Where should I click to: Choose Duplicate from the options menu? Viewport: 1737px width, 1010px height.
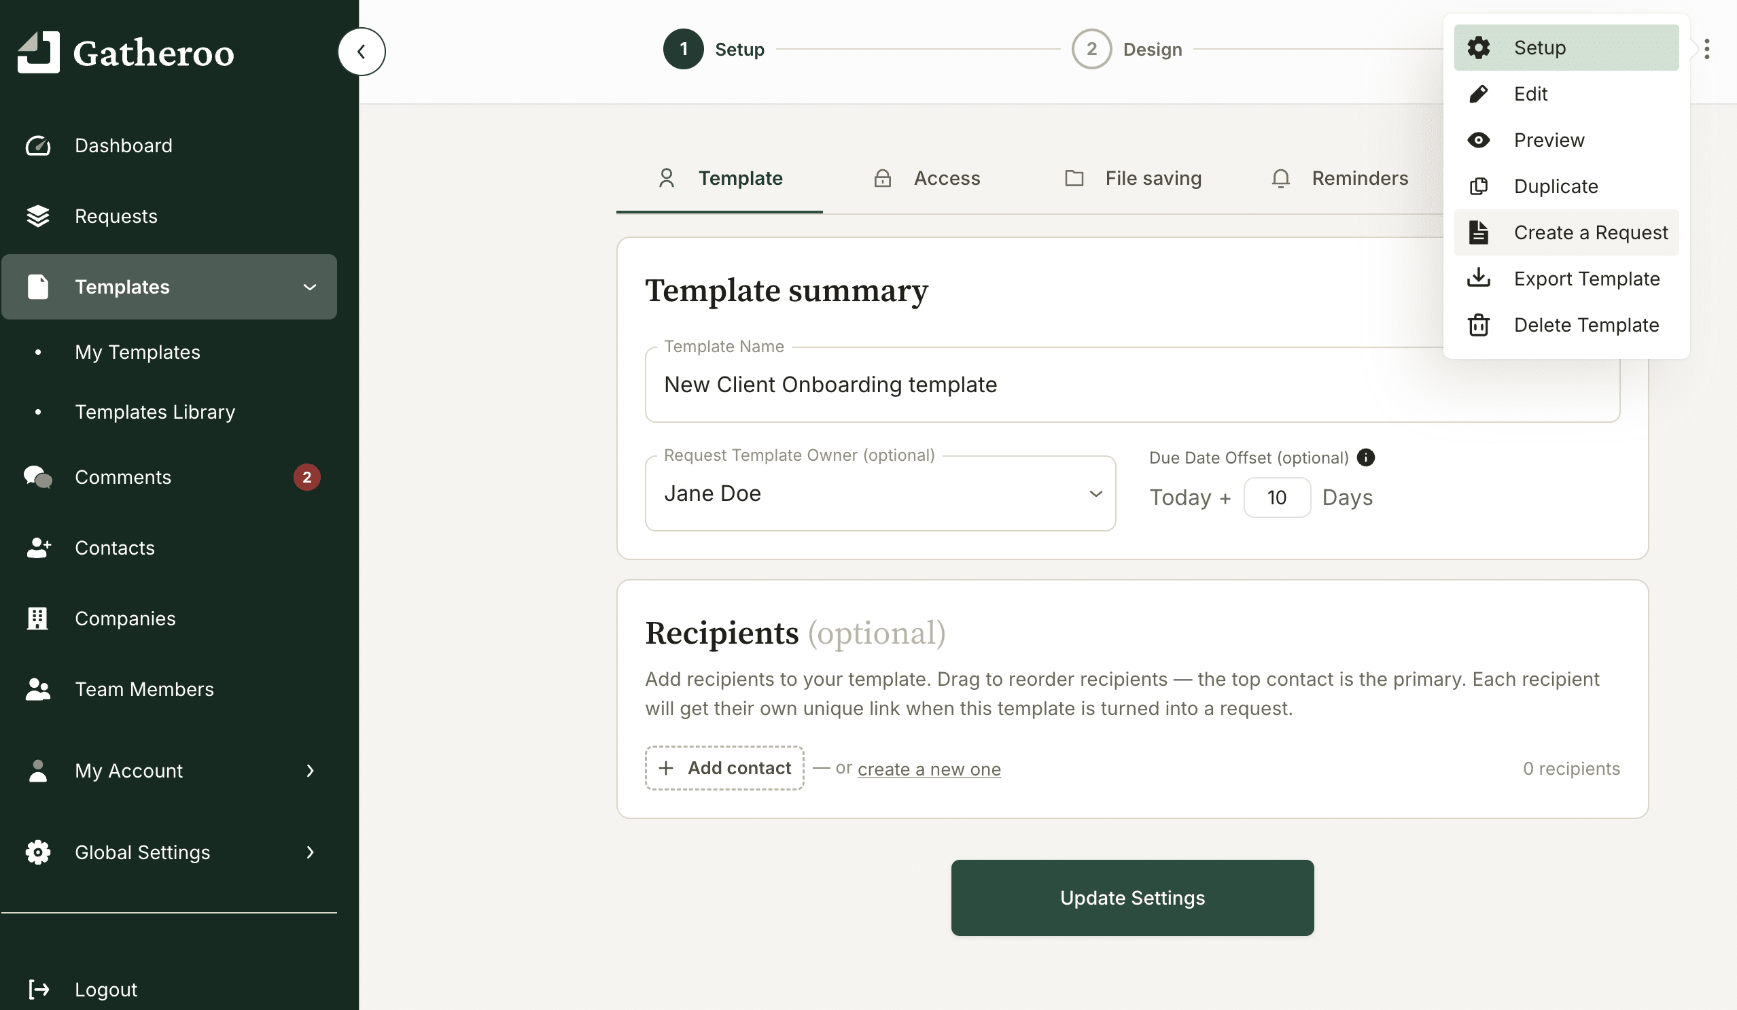1566,186
